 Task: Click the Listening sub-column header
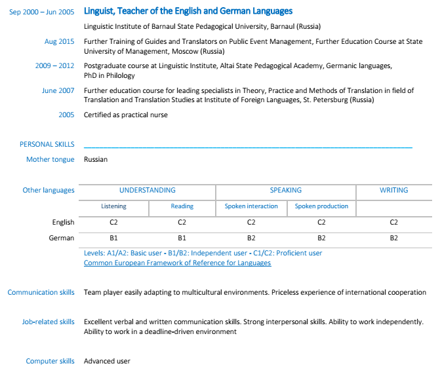click(x=114, y=206)
